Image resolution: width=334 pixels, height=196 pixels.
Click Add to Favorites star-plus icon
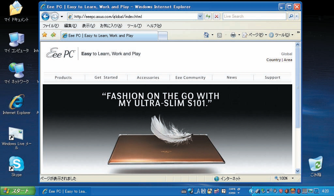coord(53,35)
